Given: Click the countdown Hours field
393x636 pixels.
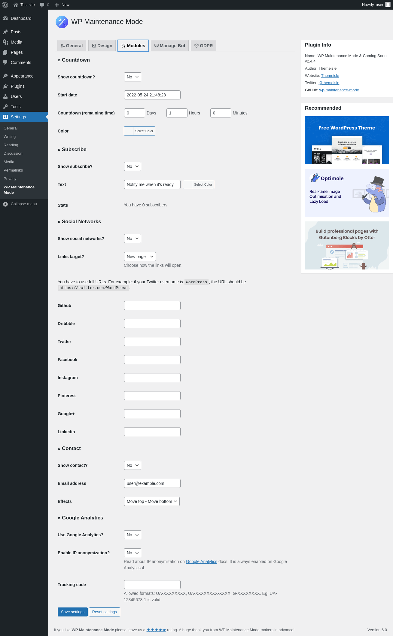Looking at the screenshot, I should (x=177, y=113).
